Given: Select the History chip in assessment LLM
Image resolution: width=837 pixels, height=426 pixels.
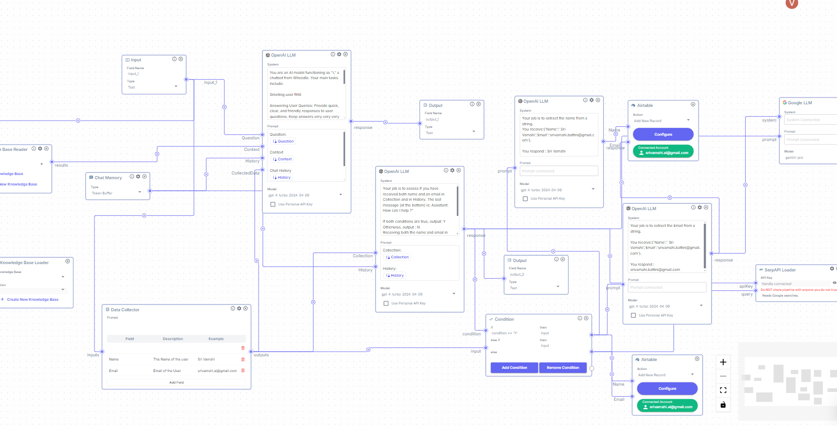Looking at the screenshot, I should point(395,276).
